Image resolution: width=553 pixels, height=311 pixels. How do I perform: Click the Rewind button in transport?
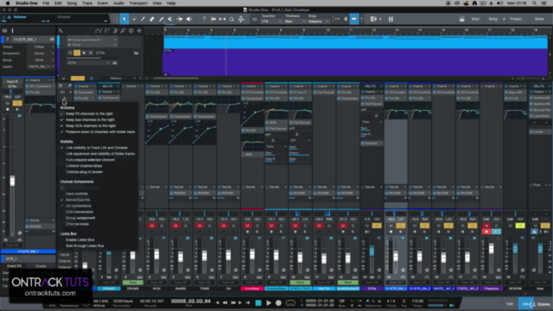225,303
